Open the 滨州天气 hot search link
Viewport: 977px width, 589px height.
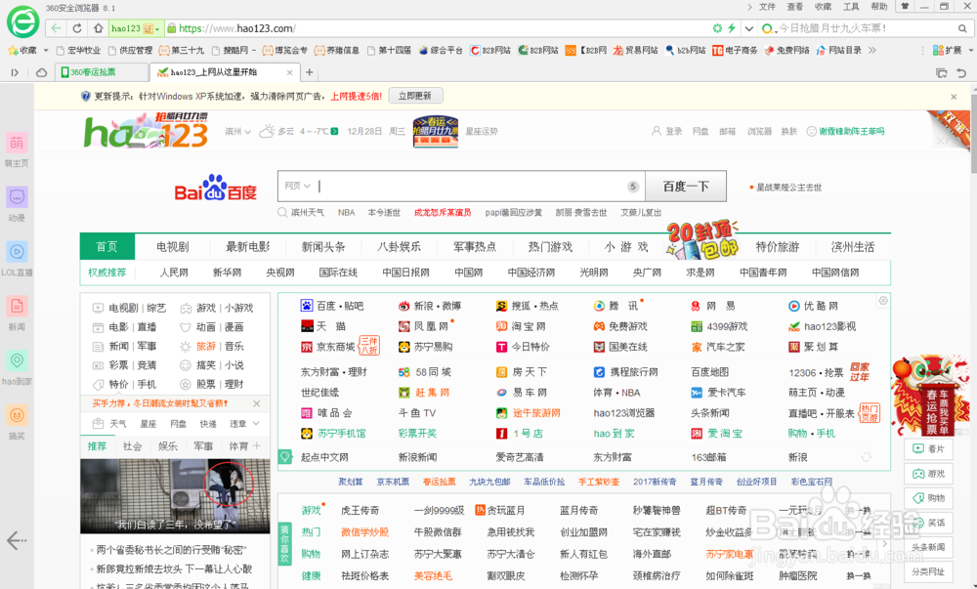(x=307, y=212)
